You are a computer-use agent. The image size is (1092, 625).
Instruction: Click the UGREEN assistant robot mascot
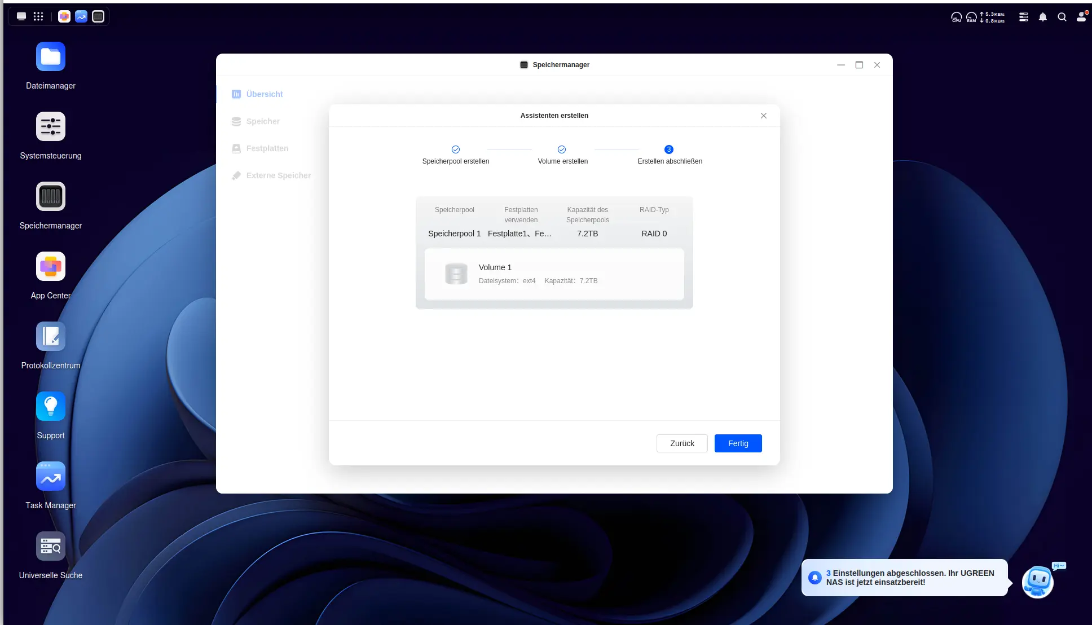coord(1037,582)
